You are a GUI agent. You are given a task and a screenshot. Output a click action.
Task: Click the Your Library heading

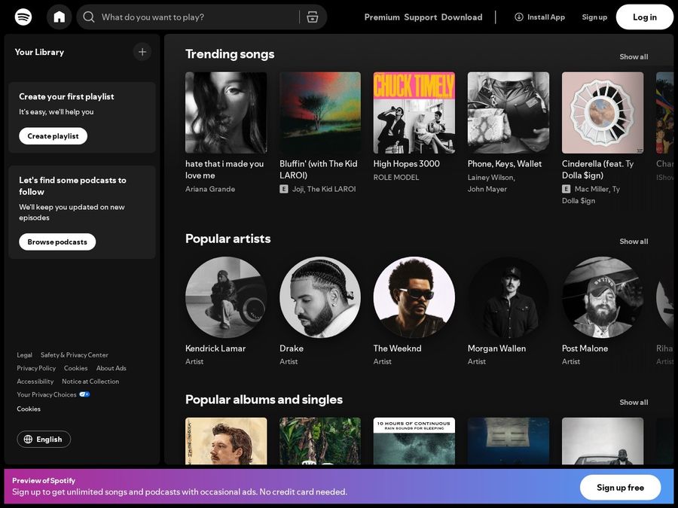pyautogui.click(x=39, y=52)
